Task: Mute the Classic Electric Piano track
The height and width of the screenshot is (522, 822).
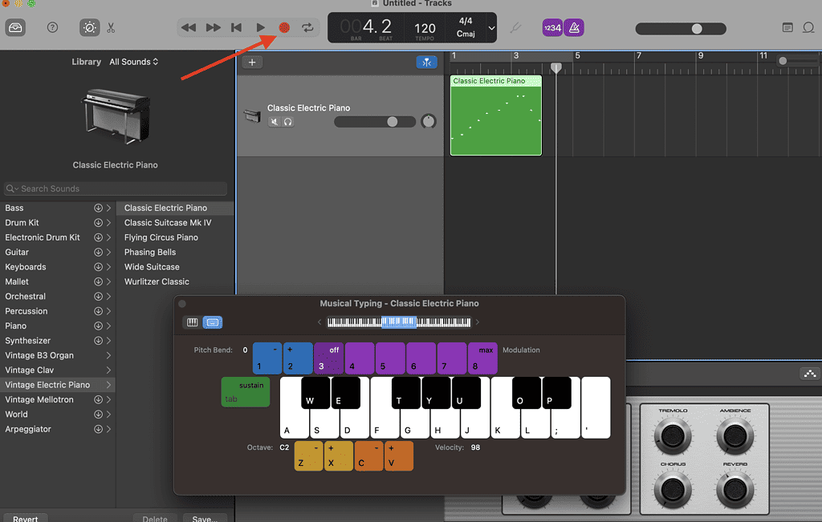Action: 274,121
